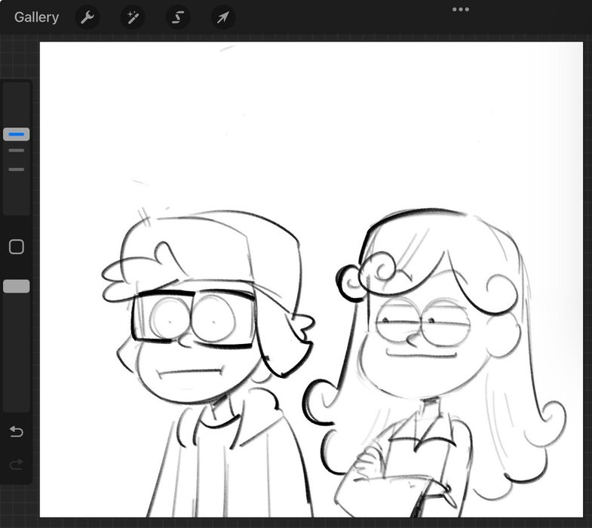
Task: Select the first gray brush size notch
Action: (17, 151)
